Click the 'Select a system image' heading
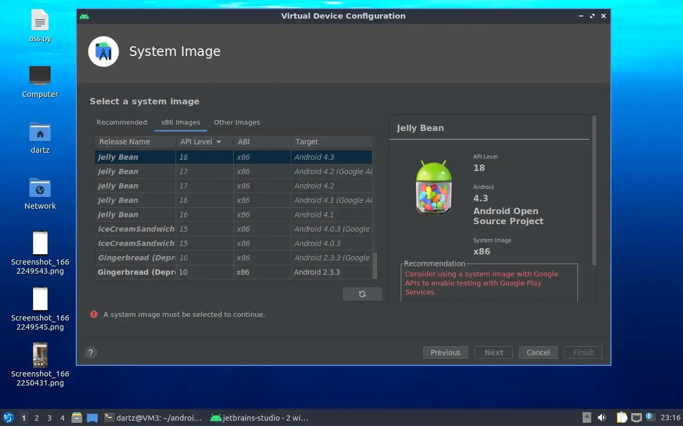Screen dimensions: 683x426 pos(145,101)
